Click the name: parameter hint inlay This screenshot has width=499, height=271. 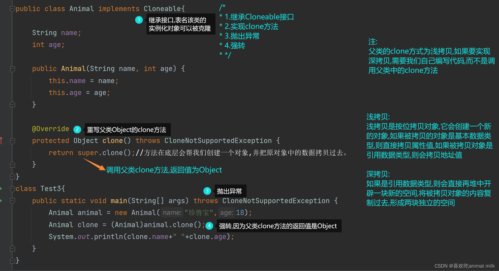(x=172, y=212)
